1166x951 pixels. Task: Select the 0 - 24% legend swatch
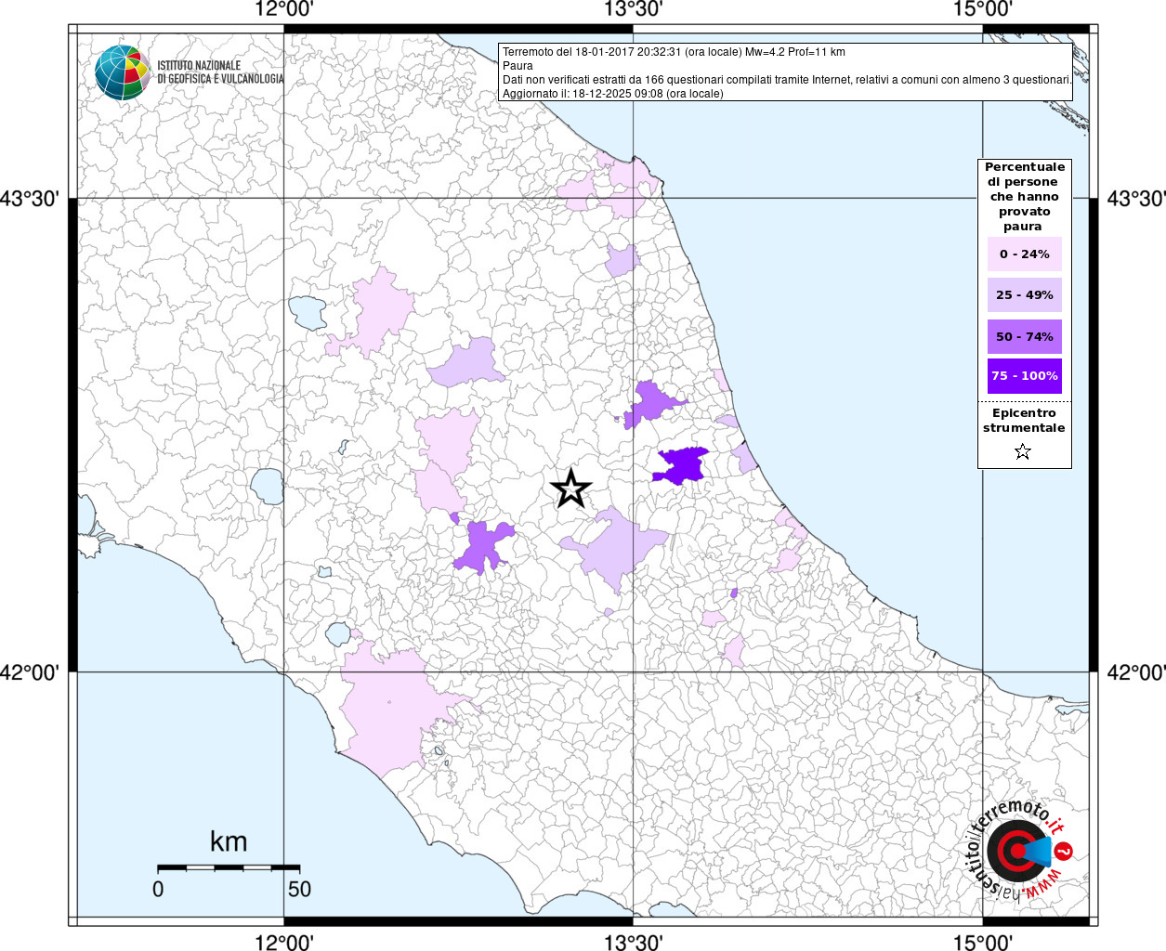coord(1024,254)
